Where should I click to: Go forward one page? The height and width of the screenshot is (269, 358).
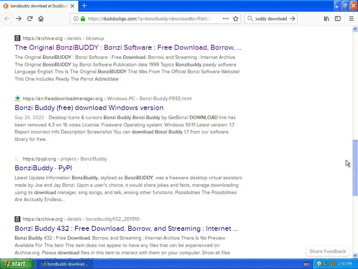(x=19, y=19)
